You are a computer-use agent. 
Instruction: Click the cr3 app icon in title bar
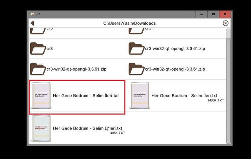click(x=33, y=14)
